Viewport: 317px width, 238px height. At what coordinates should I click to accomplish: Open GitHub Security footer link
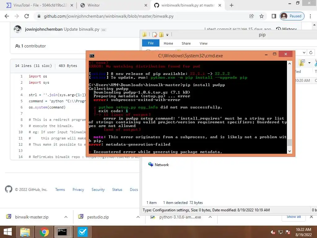click(98, 190)
